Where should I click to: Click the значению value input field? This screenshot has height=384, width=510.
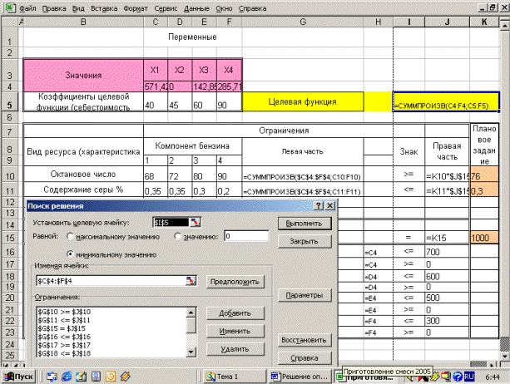tap(246, 236)
